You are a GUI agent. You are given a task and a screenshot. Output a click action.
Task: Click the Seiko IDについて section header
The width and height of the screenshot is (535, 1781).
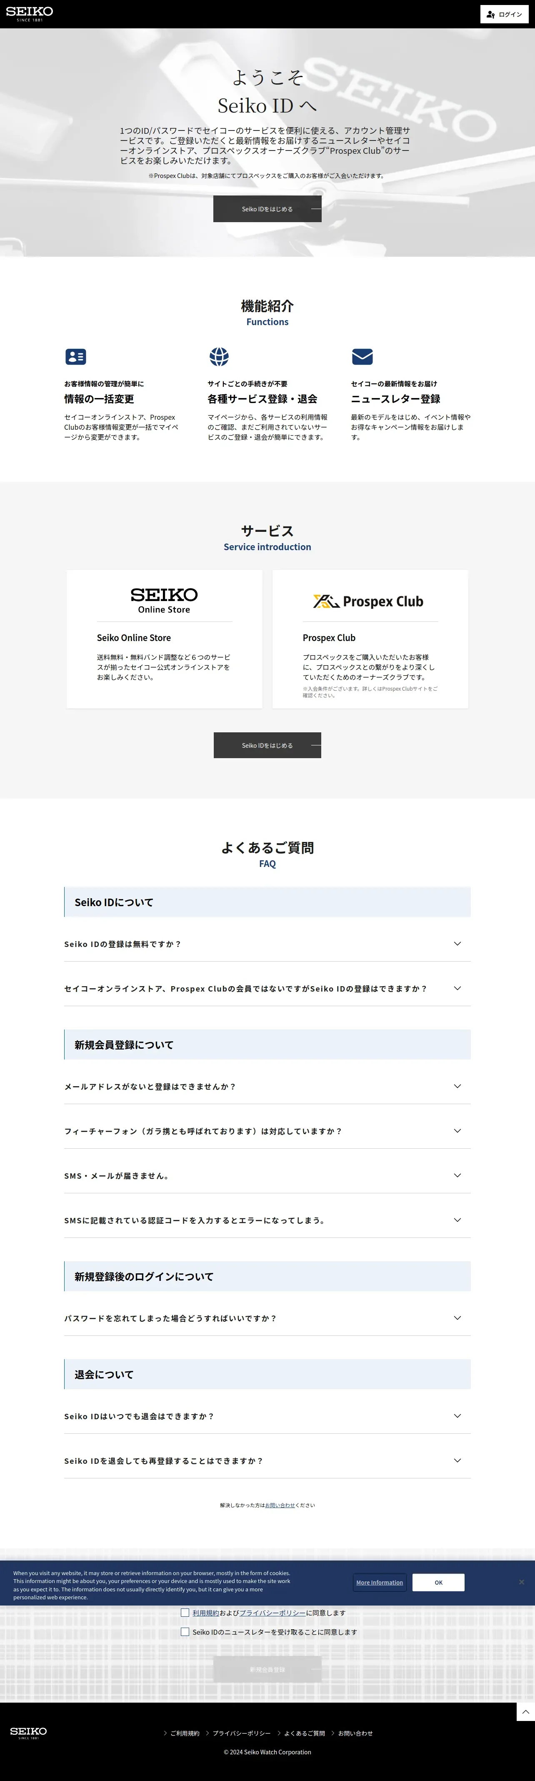pos(267,902)
